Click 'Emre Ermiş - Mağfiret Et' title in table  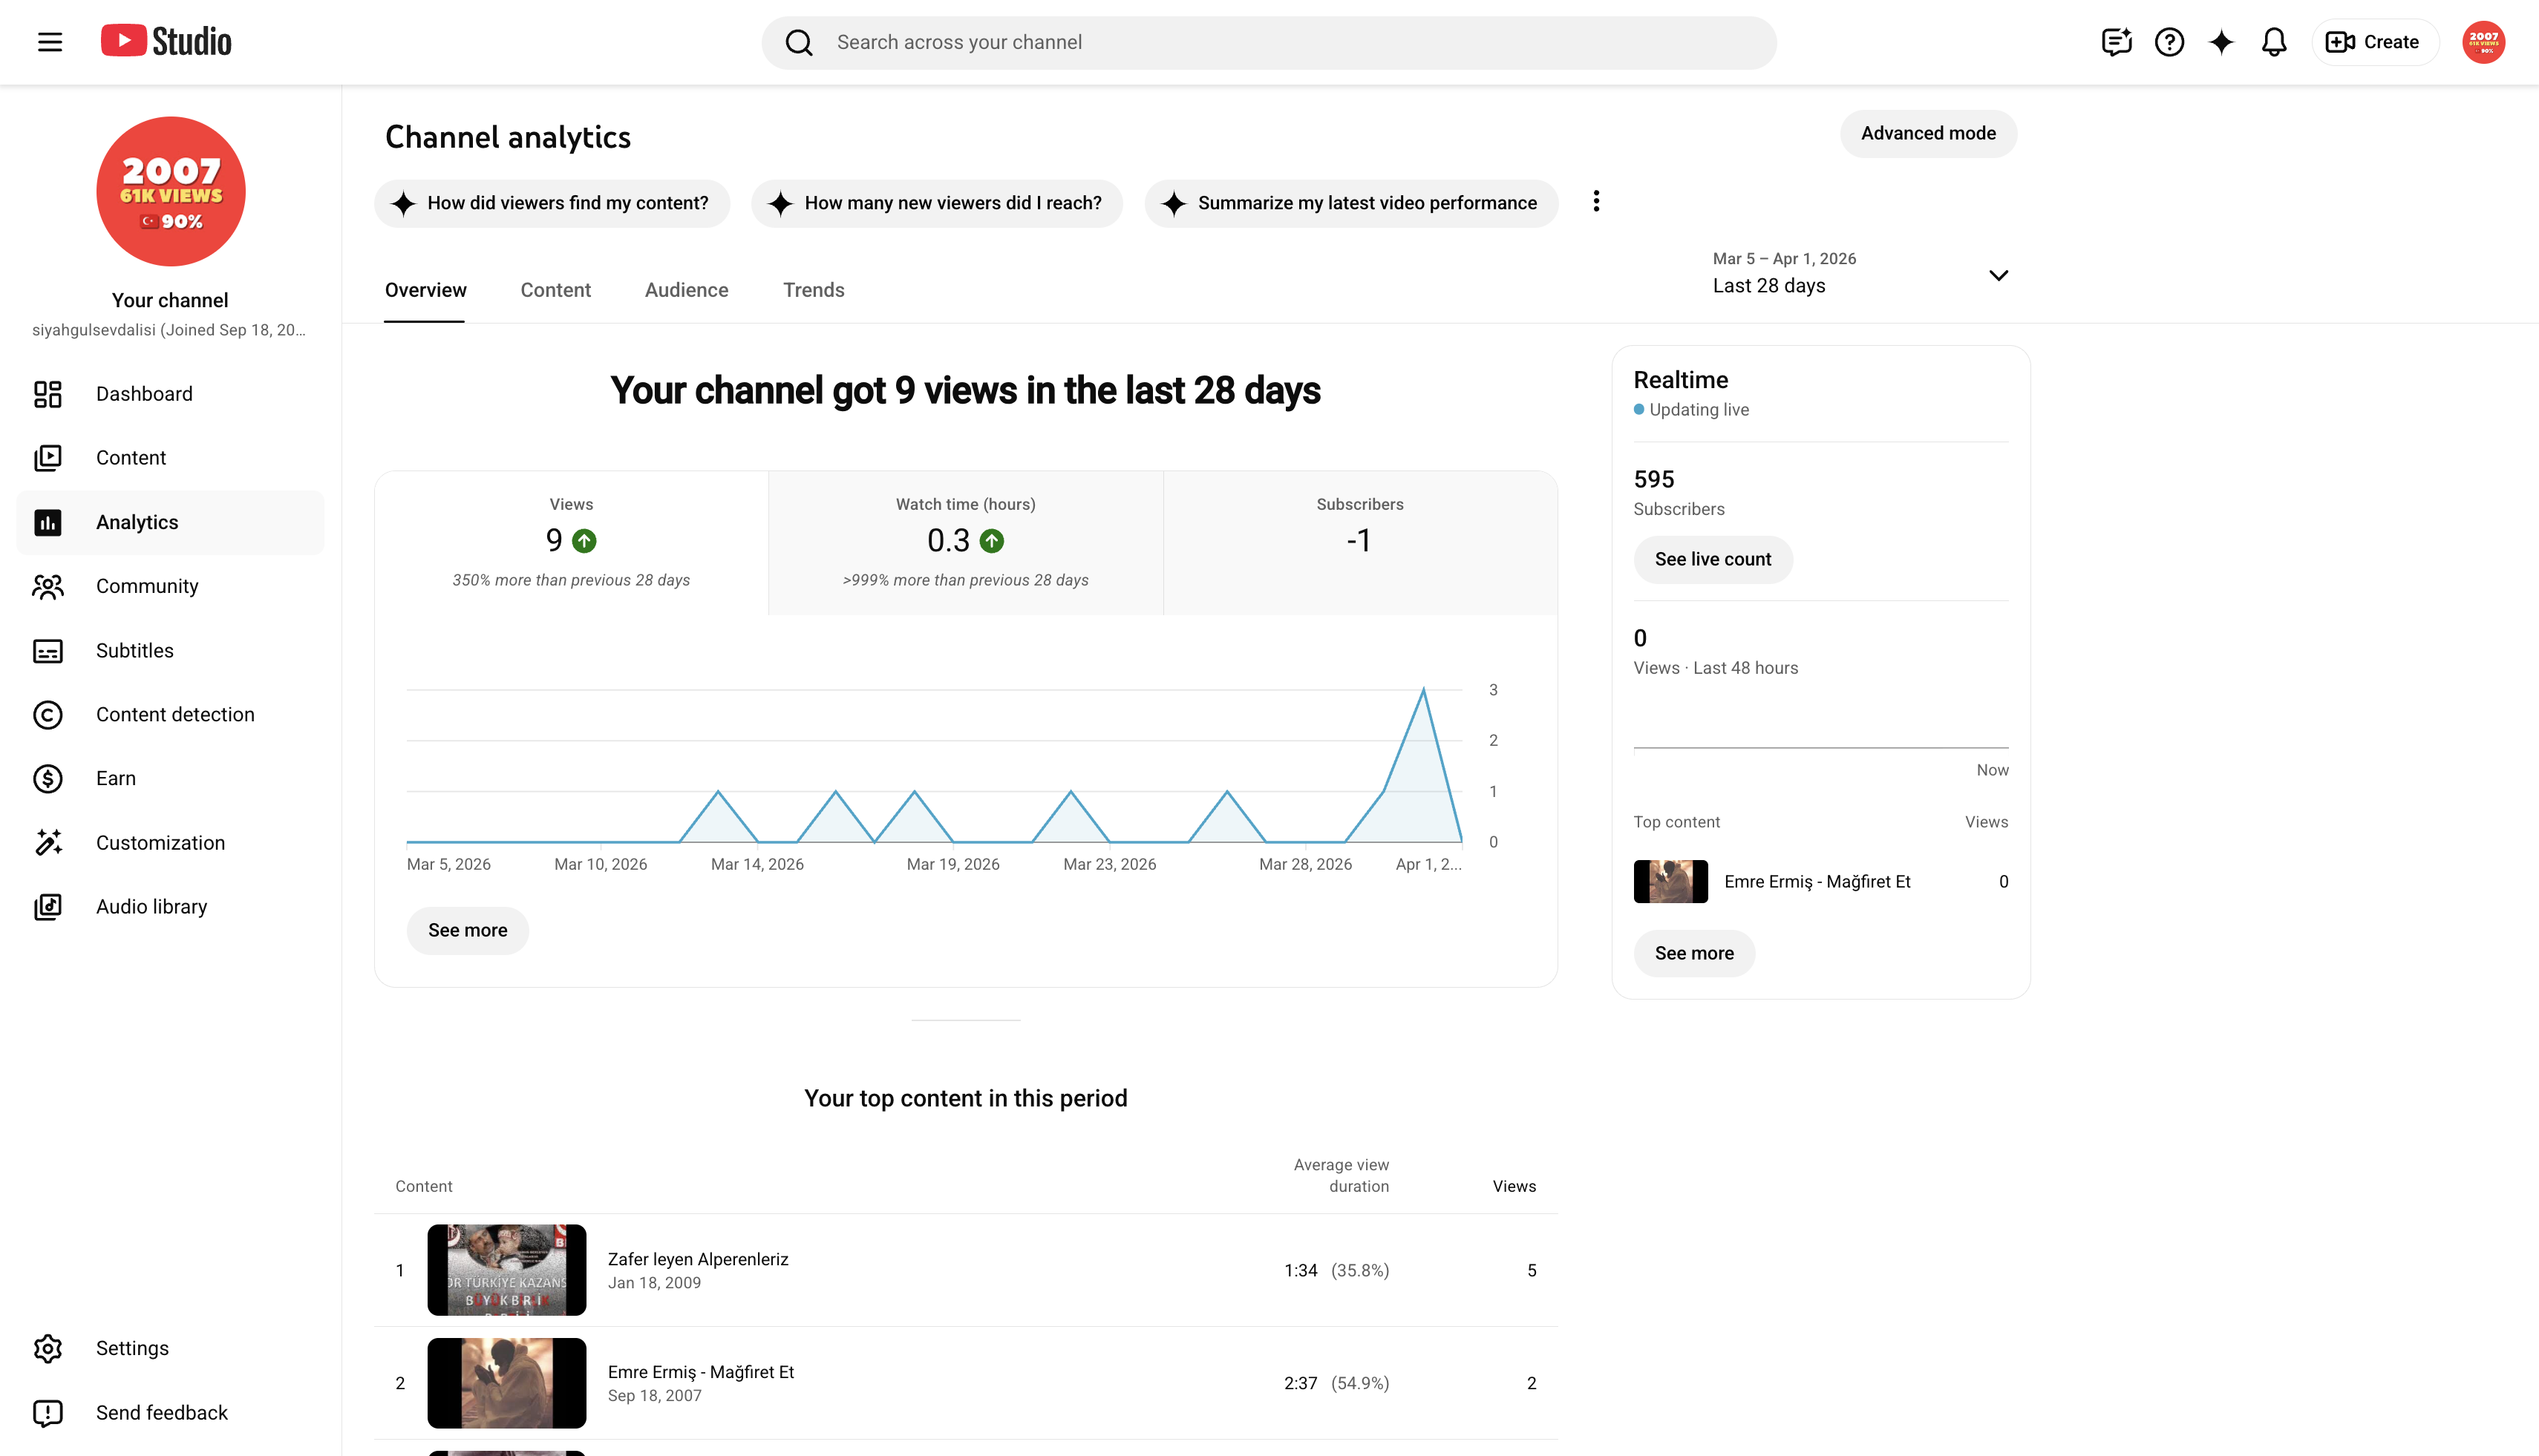click(702, 1372)
